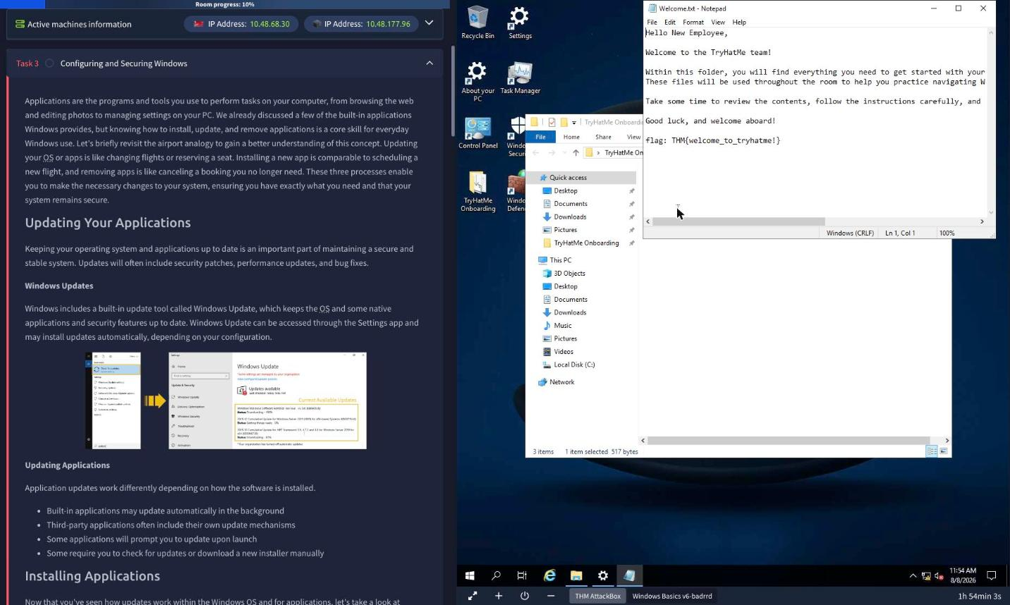Click the minus icon in VM bar
The height and width of the screenshot is (605, 1010).
[551, 596]
